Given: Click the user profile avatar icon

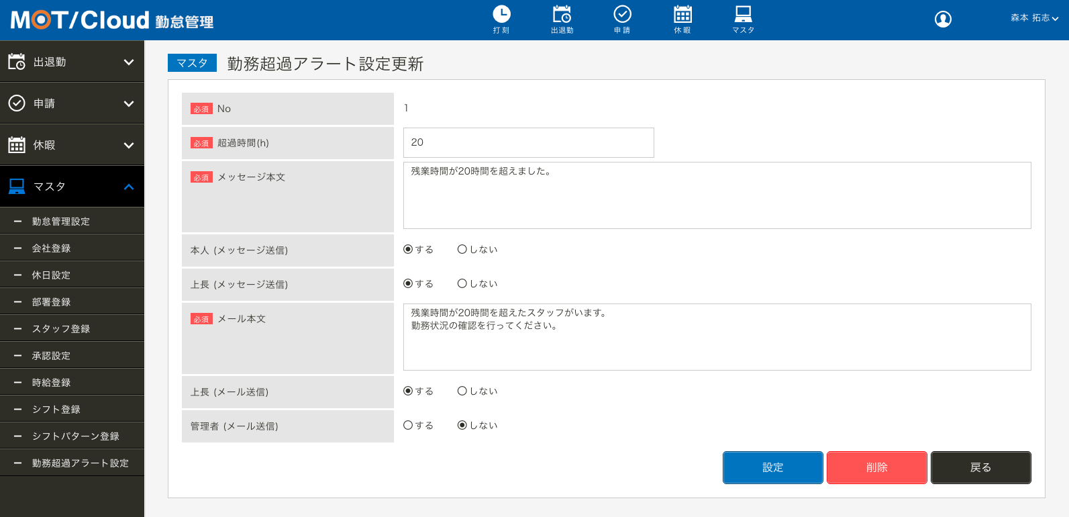Looking at the screenshot, I should pos(943,19).
